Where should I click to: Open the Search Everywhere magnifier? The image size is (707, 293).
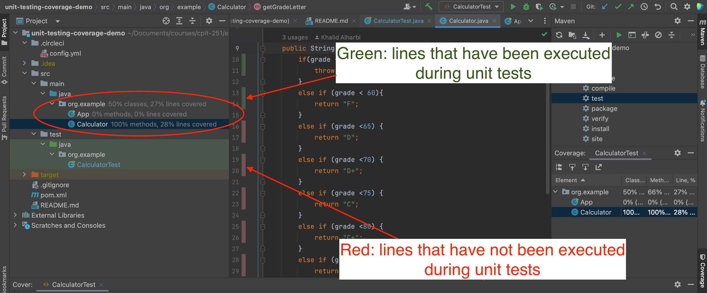point(674,7)
